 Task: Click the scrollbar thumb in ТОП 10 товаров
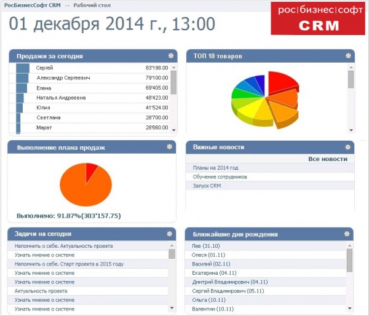[351, 79]
